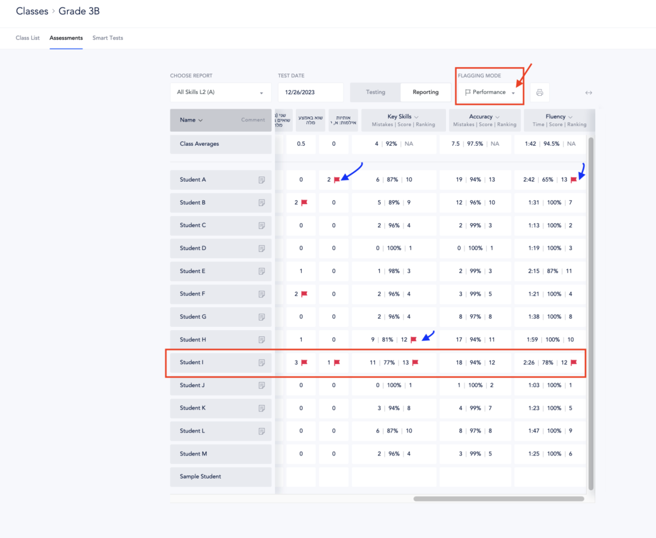The height and width of the screenshot is (538, 656).
Task: Click the print report icon
Action: pyautogui.click(x=539, y=93)
